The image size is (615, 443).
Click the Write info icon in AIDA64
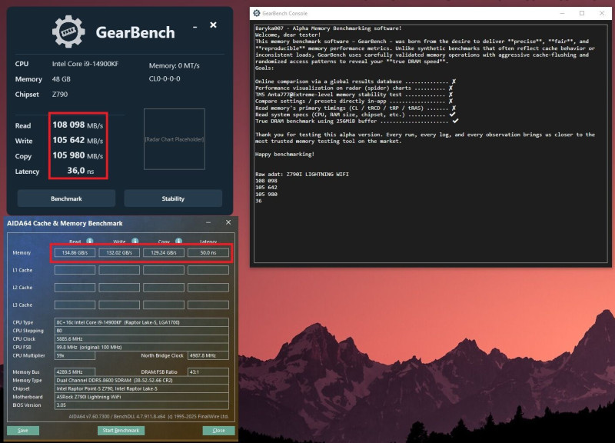point(135,241)
